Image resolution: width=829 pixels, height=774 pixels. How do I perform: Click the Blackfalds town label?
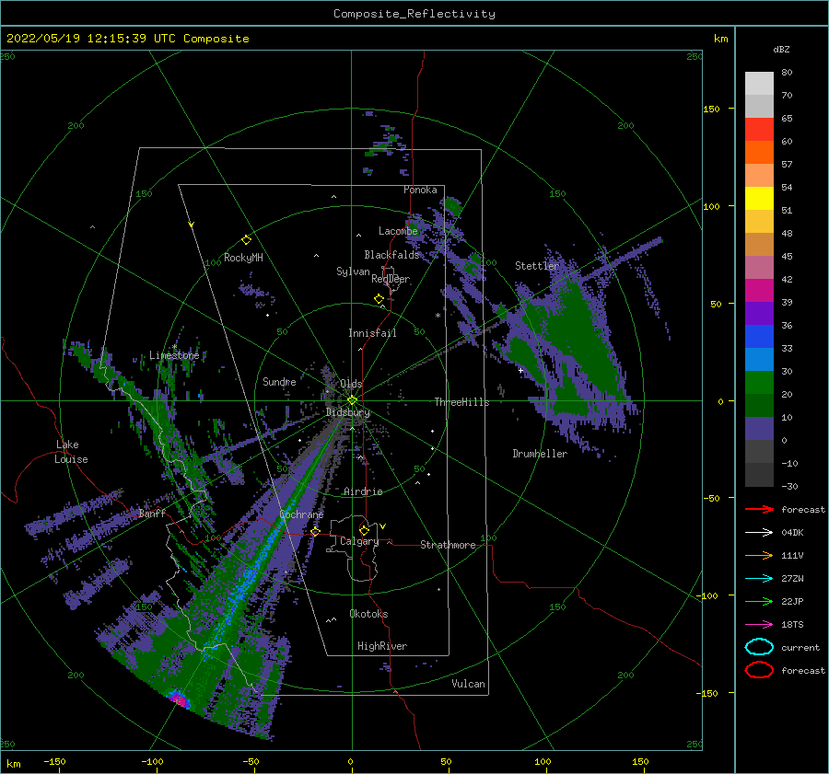391,255
